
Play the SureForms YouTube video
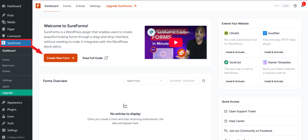(x=176, y=42)
